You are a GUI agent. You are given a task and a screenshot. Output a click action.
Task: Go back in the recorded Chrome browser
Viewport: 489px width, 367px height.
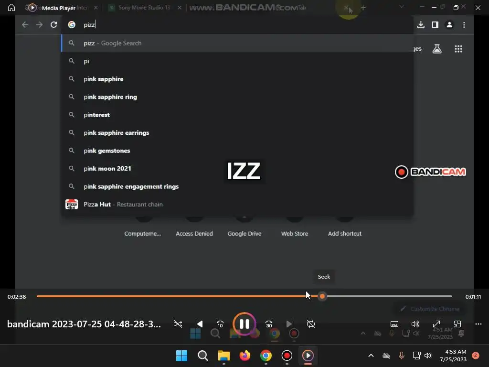click(x=25, y=25)
